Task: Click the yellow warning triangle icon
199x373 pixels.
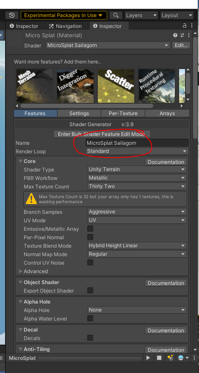Action: click(31, 199)
